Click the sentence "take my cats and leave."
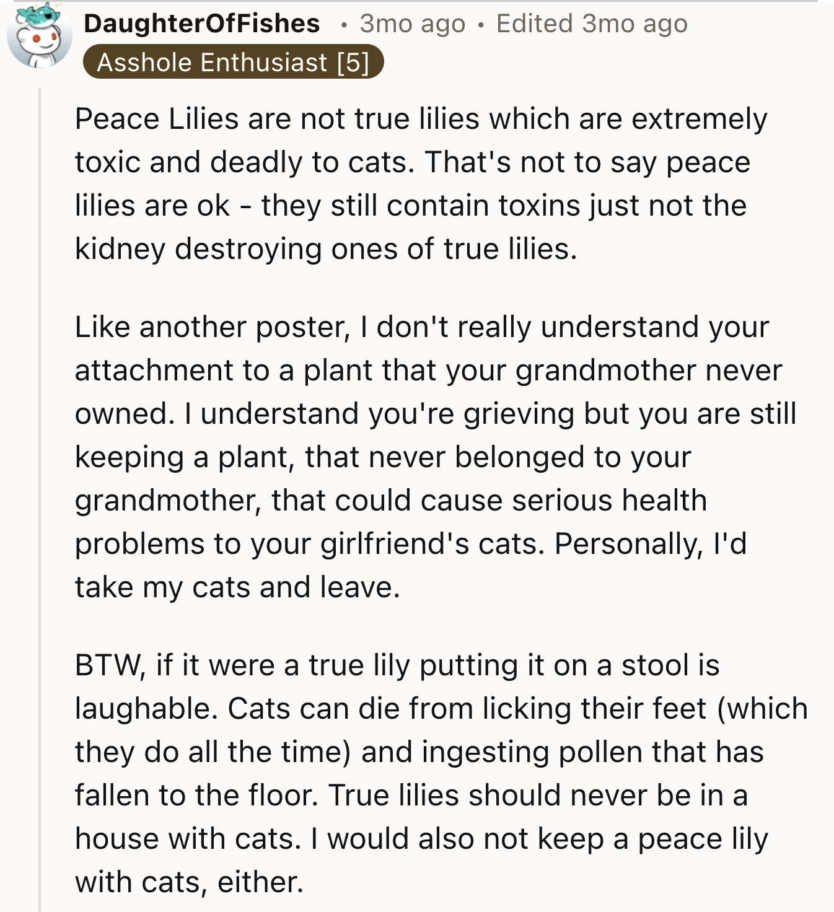Screen dimensions: 834x912 [x=237, y=587]
